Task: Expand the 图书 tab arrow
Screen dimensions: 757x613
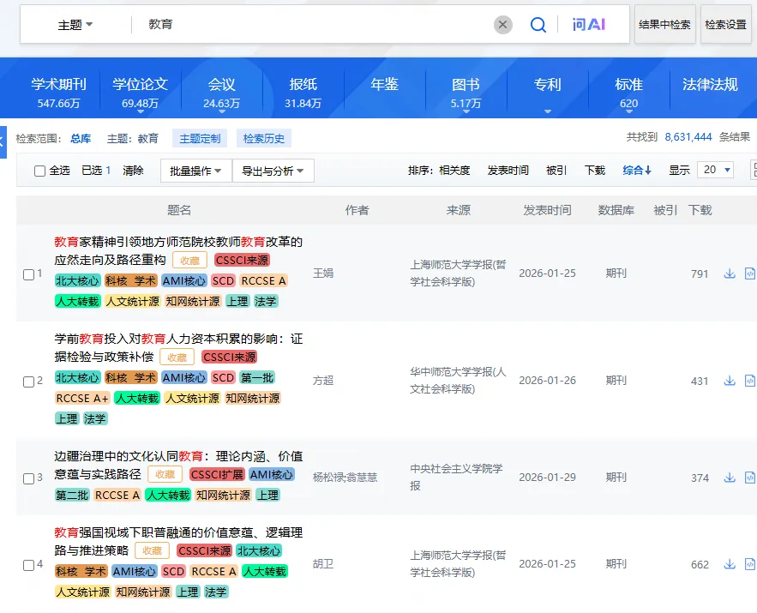Action: [x=466, y=111]
